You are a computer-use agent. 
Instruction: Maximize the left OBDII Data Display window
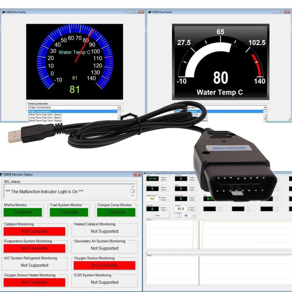(x=135, y=12)
